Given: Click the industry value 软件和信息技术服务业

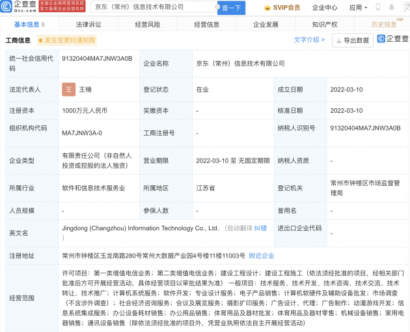Looking at the screenshot, I should [x=94, y=188].
